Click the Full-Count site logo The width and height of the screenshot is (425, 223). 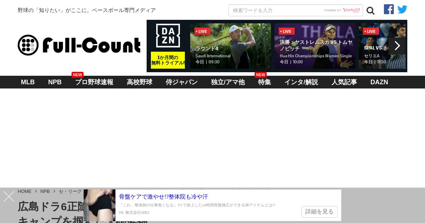pyautogui.click(x=79, y=45)
